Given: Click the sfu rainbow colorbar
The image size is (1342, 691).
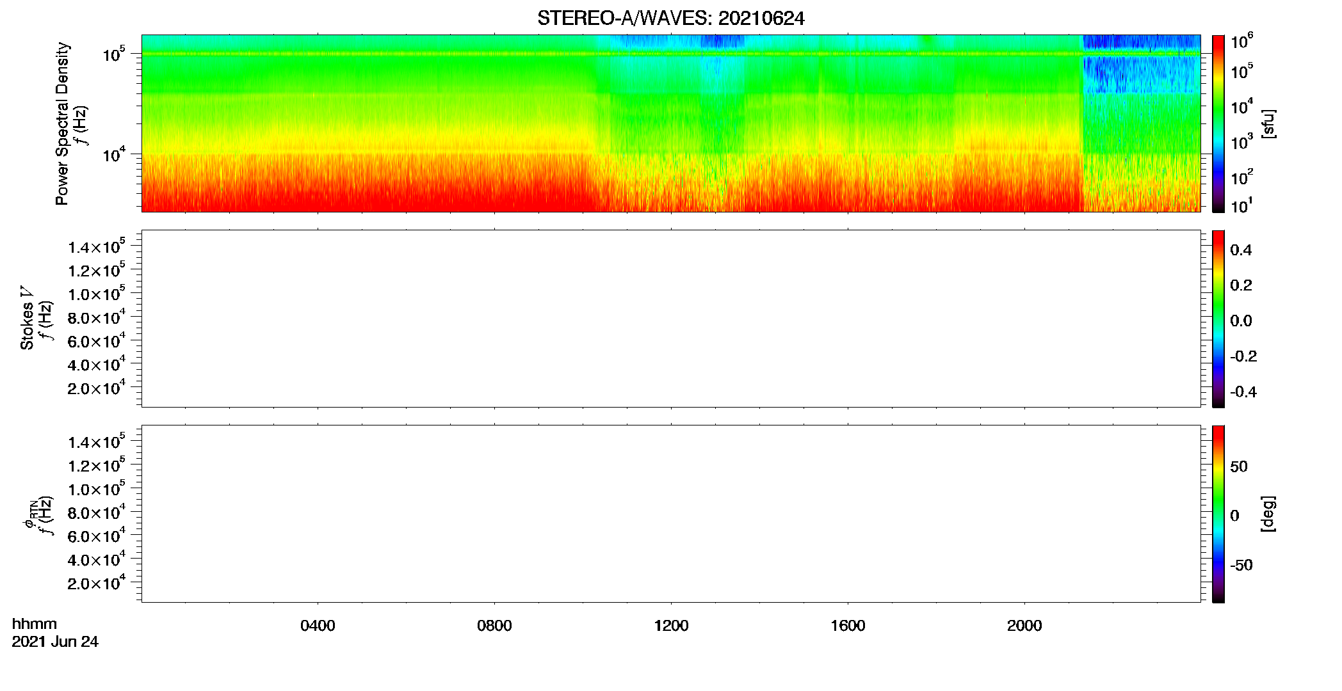Looking at the screenshot, I should [1218, 123].
